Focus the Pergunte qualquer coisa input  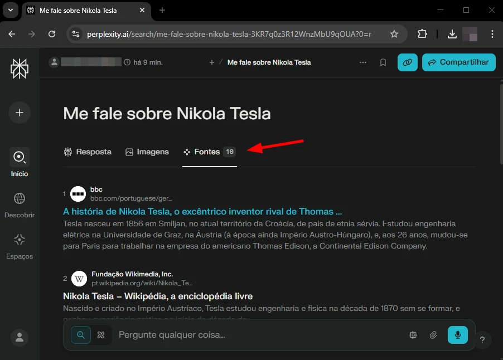pyautogui.click(x=260, y=335)
